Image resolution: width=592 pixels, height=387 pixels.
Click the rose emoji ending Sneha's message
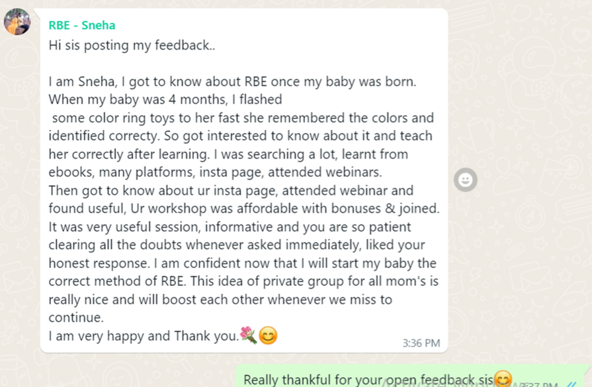point(249,335)
